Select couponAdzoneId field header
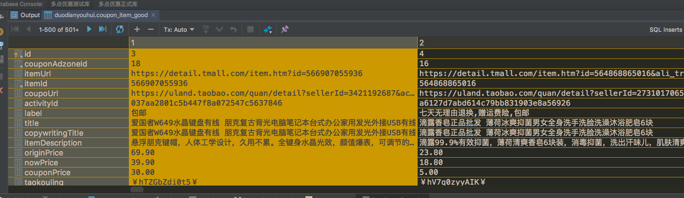 pyautogui.click(x=69, y=64)
